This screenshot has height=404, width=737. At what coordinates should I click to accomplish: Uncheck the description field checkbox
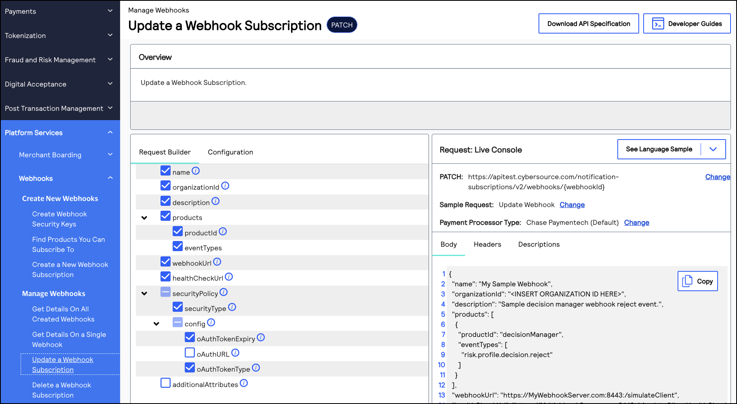166,201
